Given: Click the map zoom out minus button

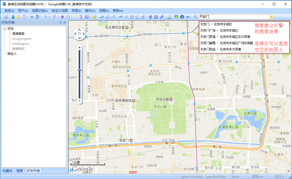Looking at the screenshot, I should [x=79, y=101].
